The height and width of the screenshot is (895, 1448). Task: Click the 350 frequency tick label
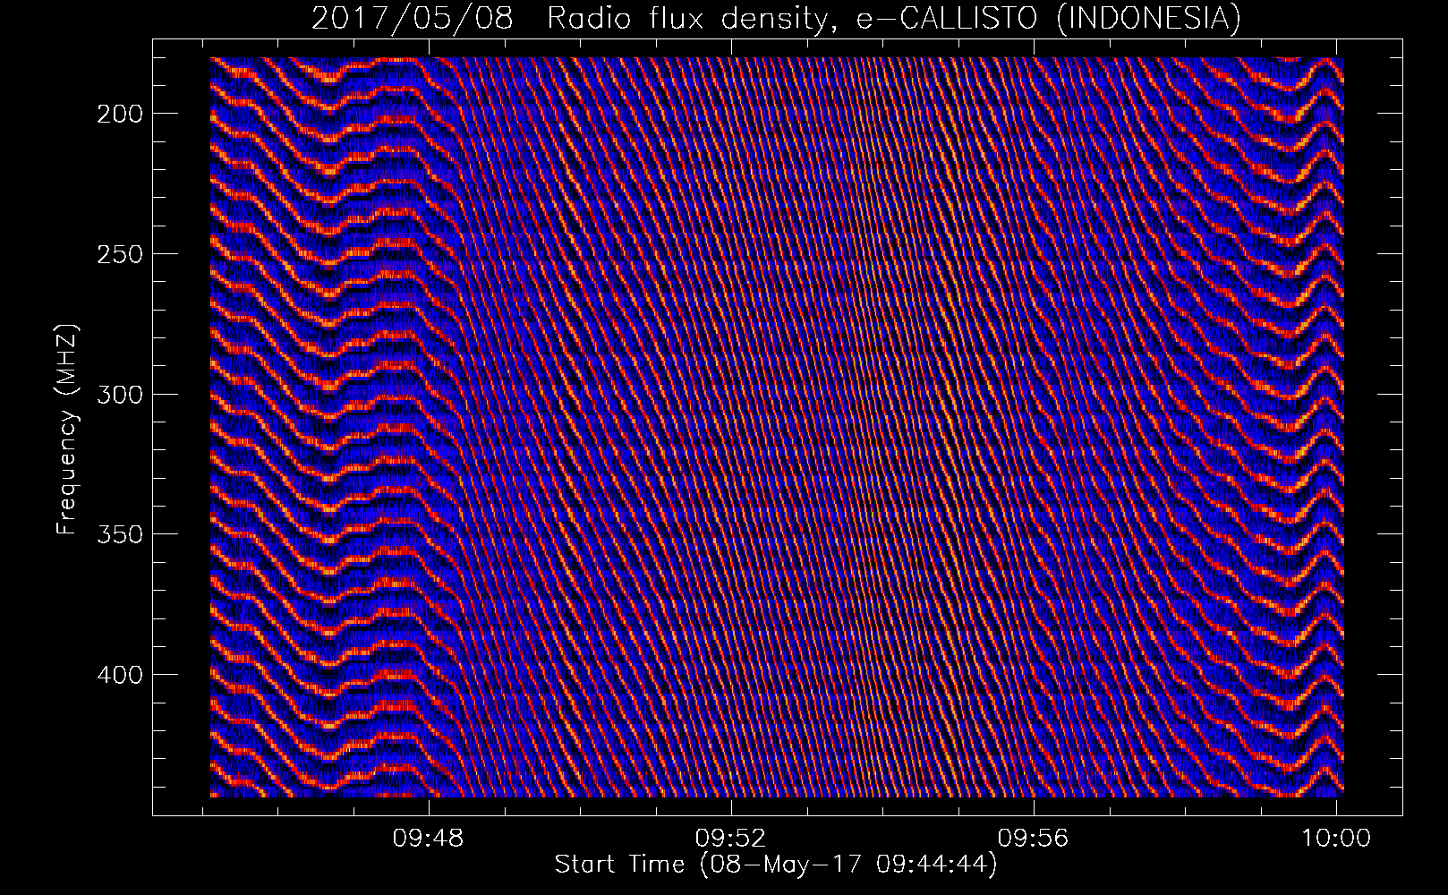[x=120, y=534]
